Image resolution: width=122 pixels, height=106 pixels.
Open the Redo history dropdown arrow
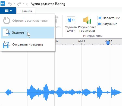pos(23,4)
